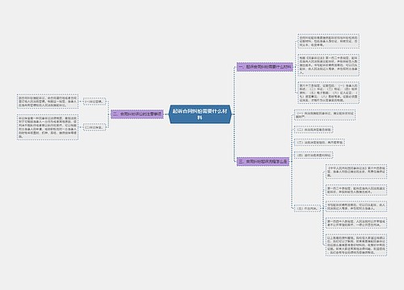
Task: Select the (五)作出判决 subnode
Action: click(x=307, y=209)
